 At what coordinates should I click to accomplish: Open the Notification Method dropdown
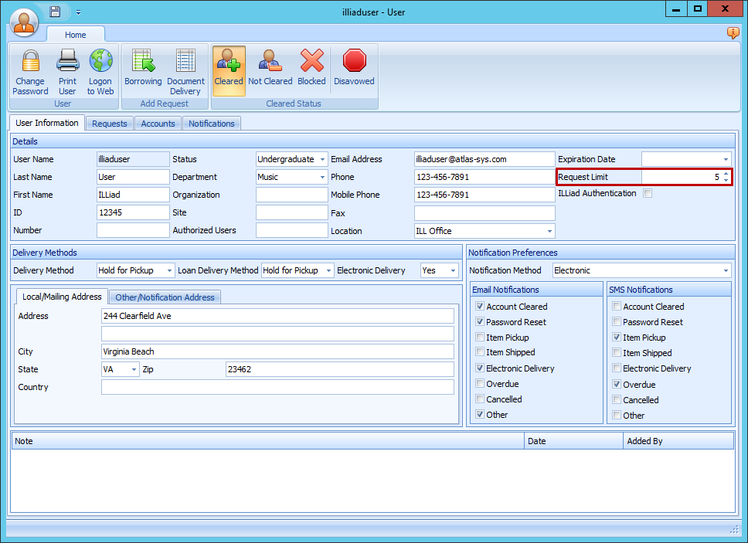(725, 270)
